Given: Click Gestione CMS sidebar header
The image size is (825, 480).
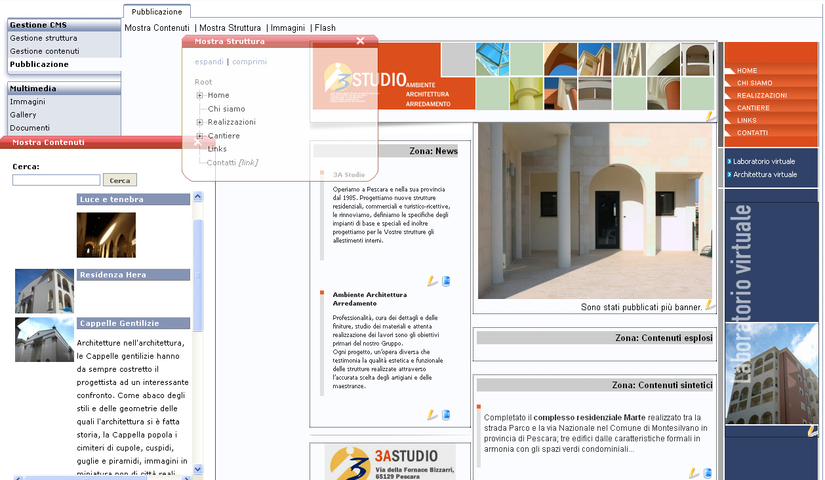Looking at the screenshot, I should (64, 25).
